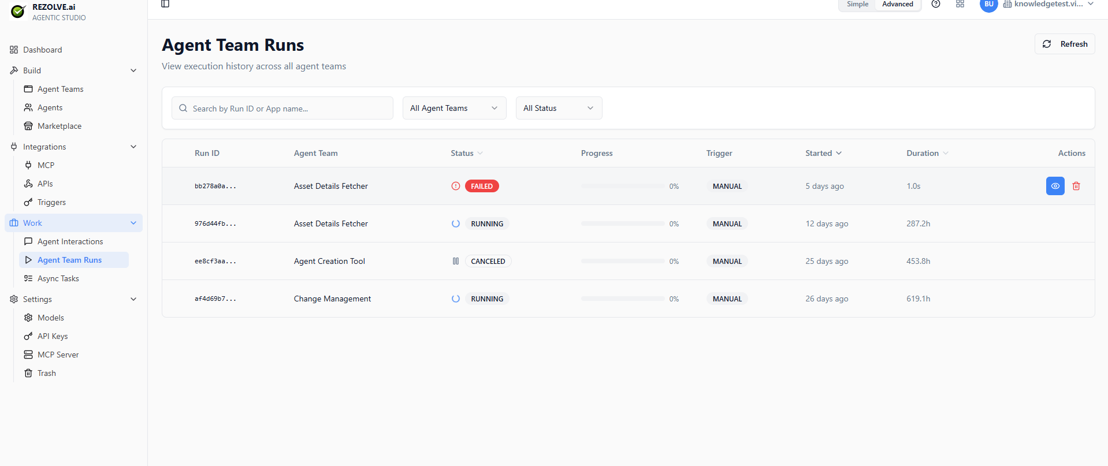Open the Triggers link

coord(51,202)
